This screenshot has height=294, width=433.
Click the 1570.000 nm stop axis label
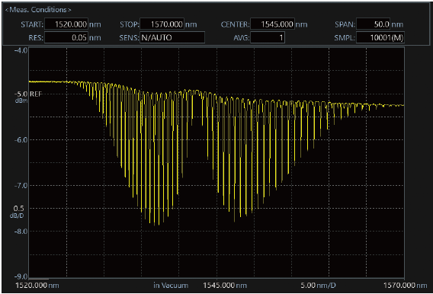[405, 285]
